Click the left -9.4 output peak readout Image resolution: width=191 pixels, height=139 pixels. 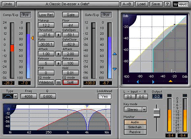point(170,135)
